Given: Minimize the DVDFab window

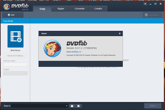Looking at the screenshot, I should [150, 4].
